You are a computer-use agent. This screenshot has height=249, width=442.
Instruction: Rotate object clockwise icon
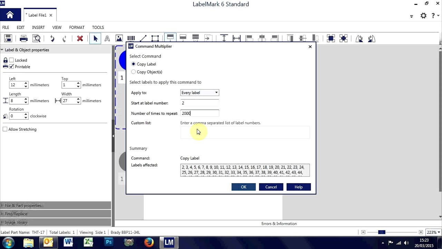[x=372, y=38]
